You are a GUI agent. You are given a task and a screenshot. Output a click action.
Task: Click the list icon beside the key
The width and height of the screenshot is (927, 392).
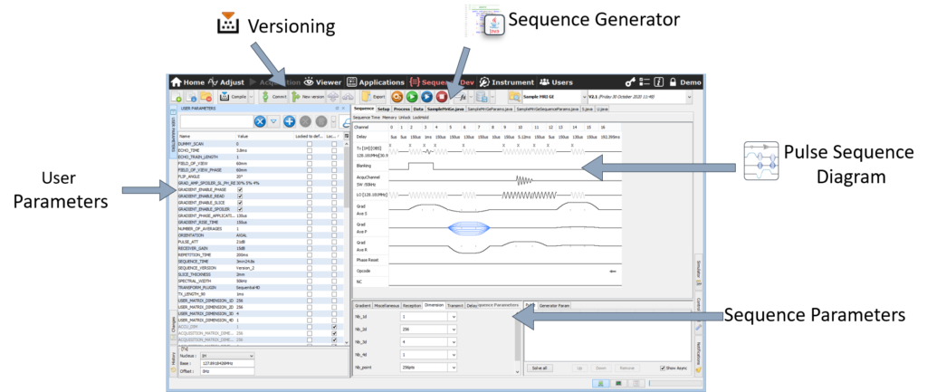644,82
